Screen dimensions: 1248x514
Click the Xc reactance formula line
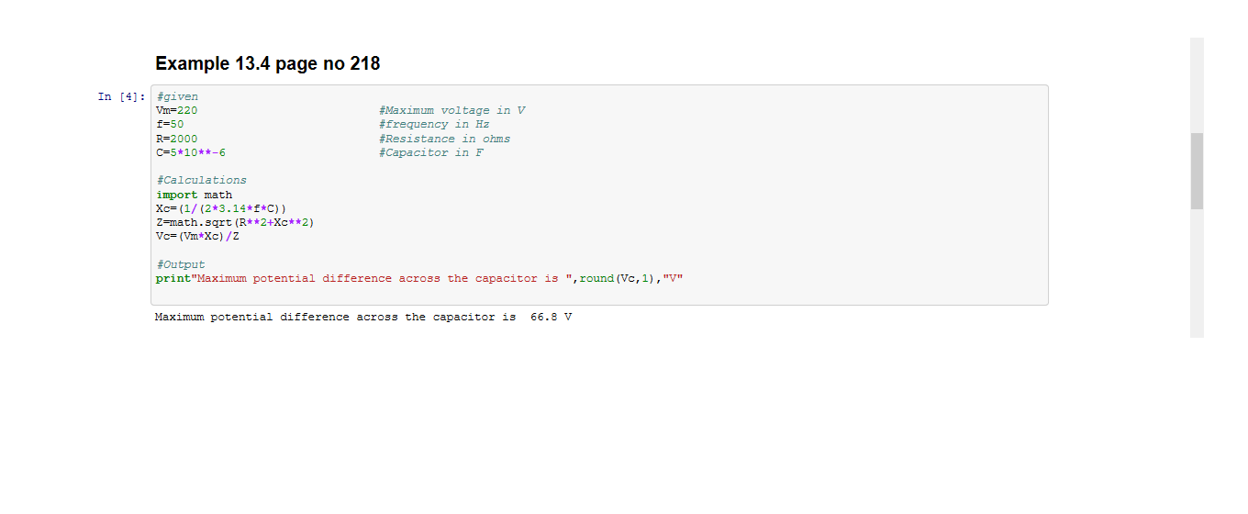coord(221,208)
